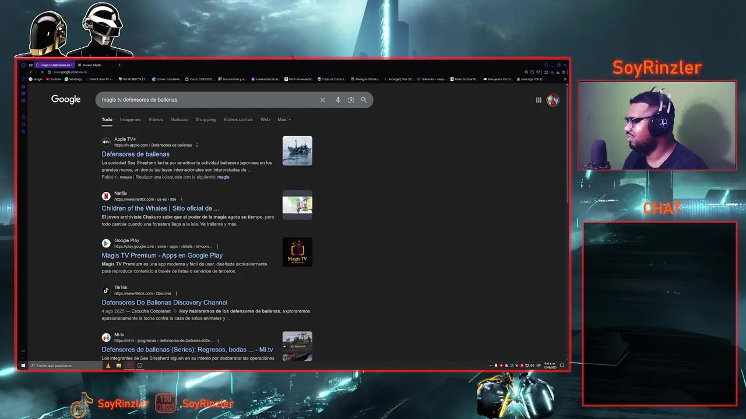The image size is (746, 419).
Task: Switch to the Videos tab
Action: 156,119
